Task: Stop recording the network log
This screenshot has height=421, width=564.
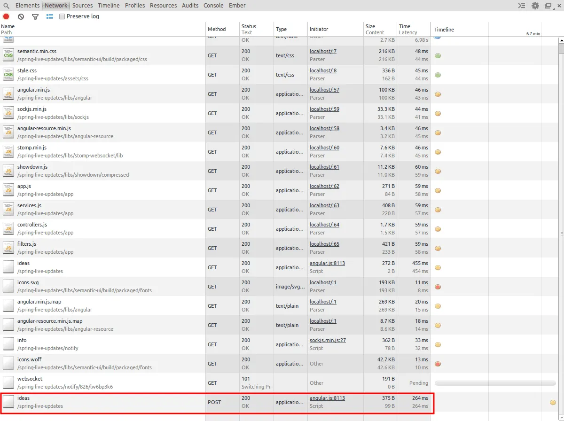Action: click(6, 16)
